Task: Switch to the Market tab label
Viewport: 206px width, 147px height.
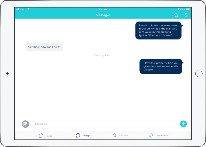Action: (x=49, y=136)
